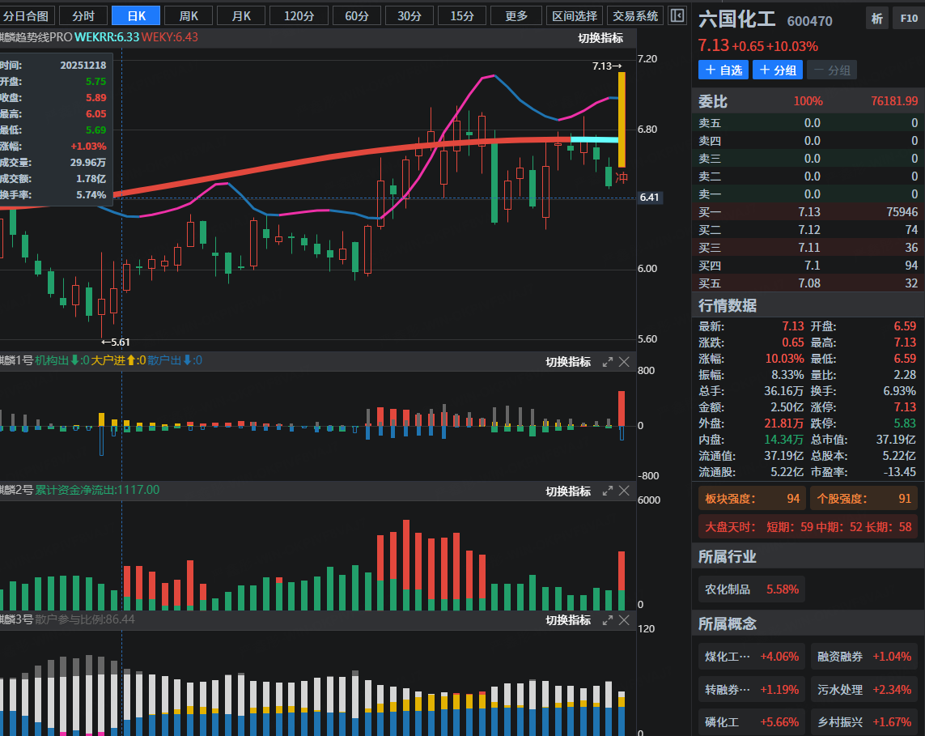Switch indicator on main trend chart panel
Viewport: 925px width, 736px height.
point(600,38)
